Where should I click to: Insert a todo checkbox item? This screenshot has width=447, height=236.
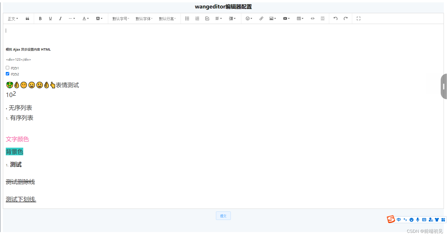point(207,18)
